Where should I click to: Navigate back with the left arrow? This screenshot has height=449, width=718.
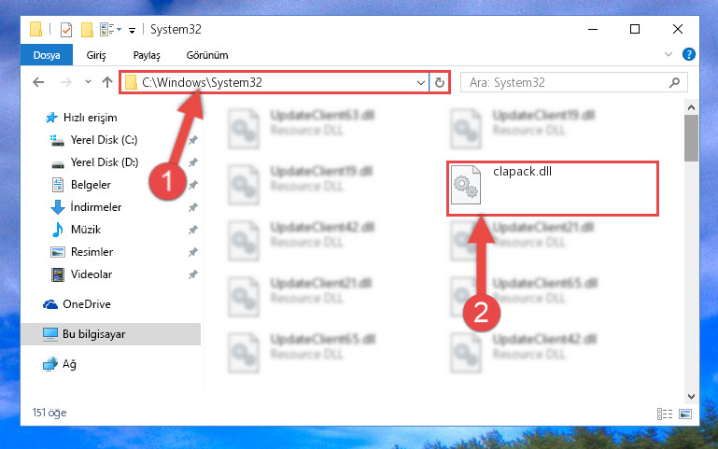(38, 82)
